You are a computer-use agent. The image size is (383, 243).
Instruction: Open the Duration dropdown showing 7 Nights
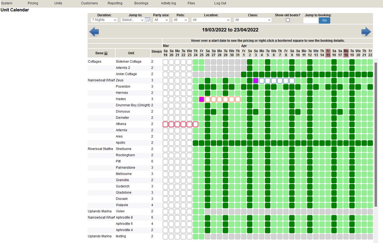pos(104,20)
